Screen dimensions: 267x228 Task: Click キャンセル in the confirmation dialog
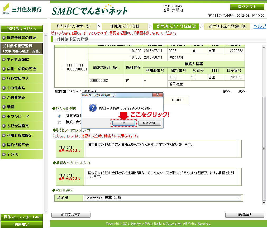point(149,123)
